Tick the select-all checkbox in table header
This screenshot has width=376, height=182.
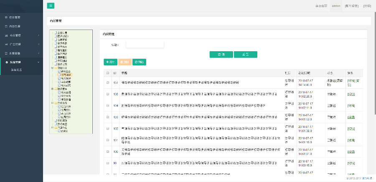(x=108, y=73)
